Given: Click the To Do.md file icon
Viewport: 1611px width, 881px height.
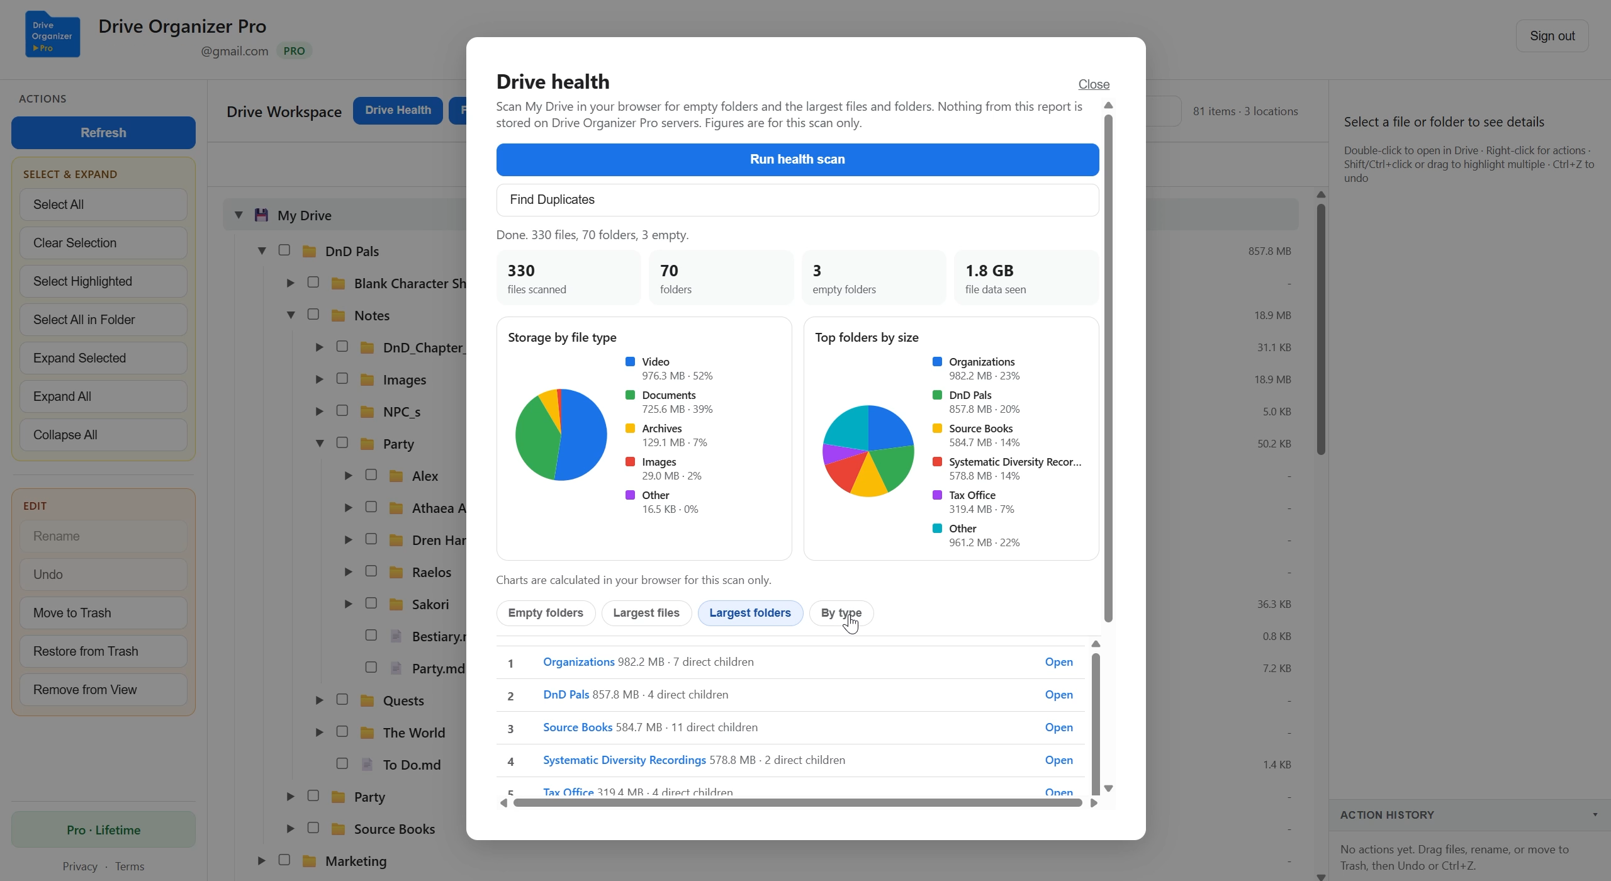Looking at the screenshot, I should [x=367, y=765].
